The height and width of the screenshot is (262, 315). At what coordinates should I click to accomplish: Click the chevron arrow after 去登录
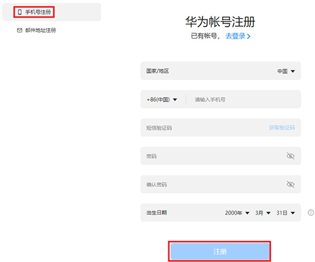pyautogui.click(x=249, y=36)
